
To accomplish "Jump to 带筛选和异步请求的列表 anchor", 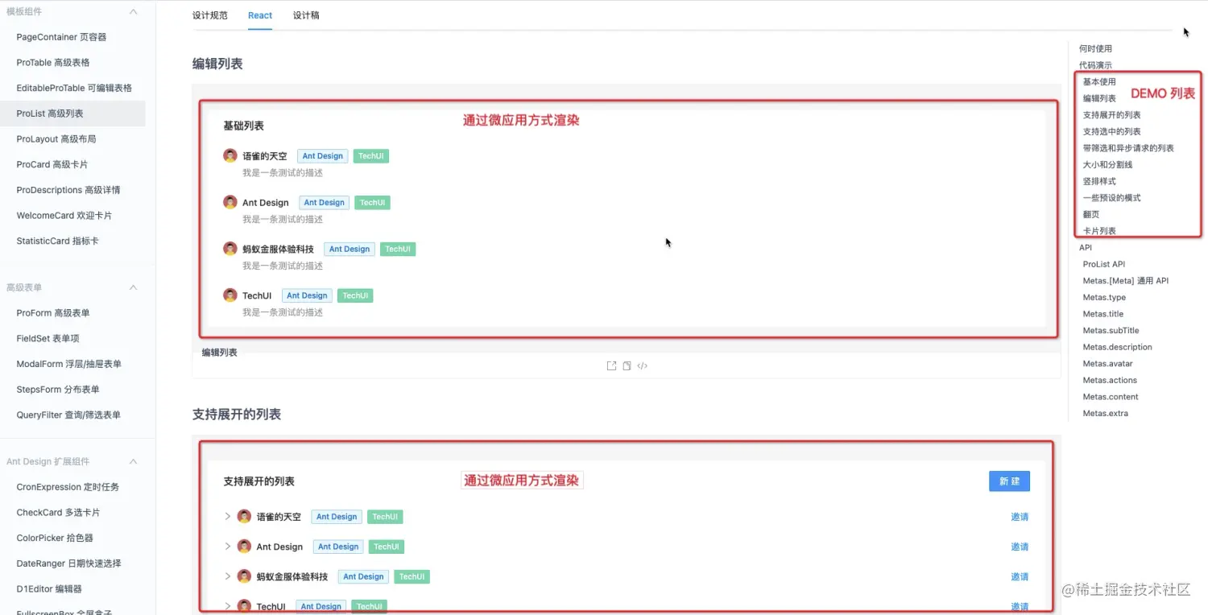I will coord(1128,148).
